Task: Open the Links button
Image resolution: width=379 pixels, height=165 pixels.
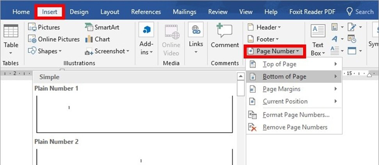Action: (196, 39)
